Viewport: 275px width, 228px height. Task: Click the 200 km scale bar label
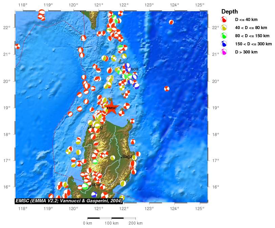coord(135,223)
